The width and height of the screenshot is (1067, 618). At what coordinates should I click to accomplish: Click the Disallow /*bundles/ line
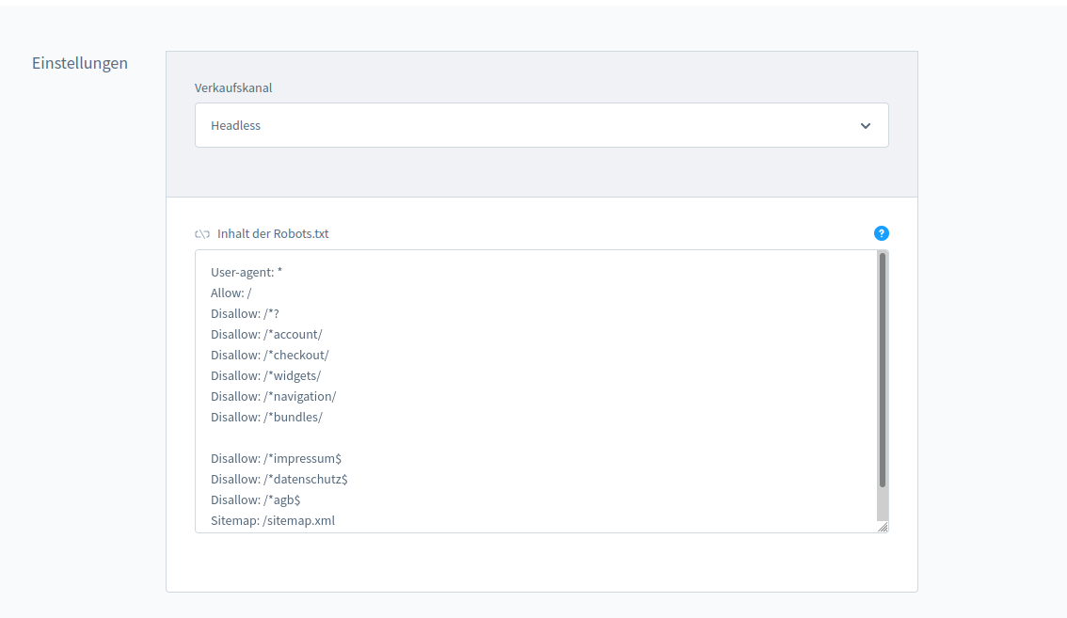(266, 418)
